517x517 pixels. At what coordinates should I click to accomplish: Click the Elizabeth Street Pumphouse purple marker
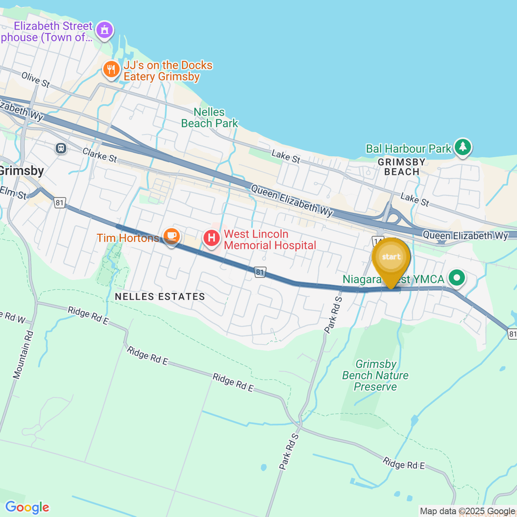point(105,31)
